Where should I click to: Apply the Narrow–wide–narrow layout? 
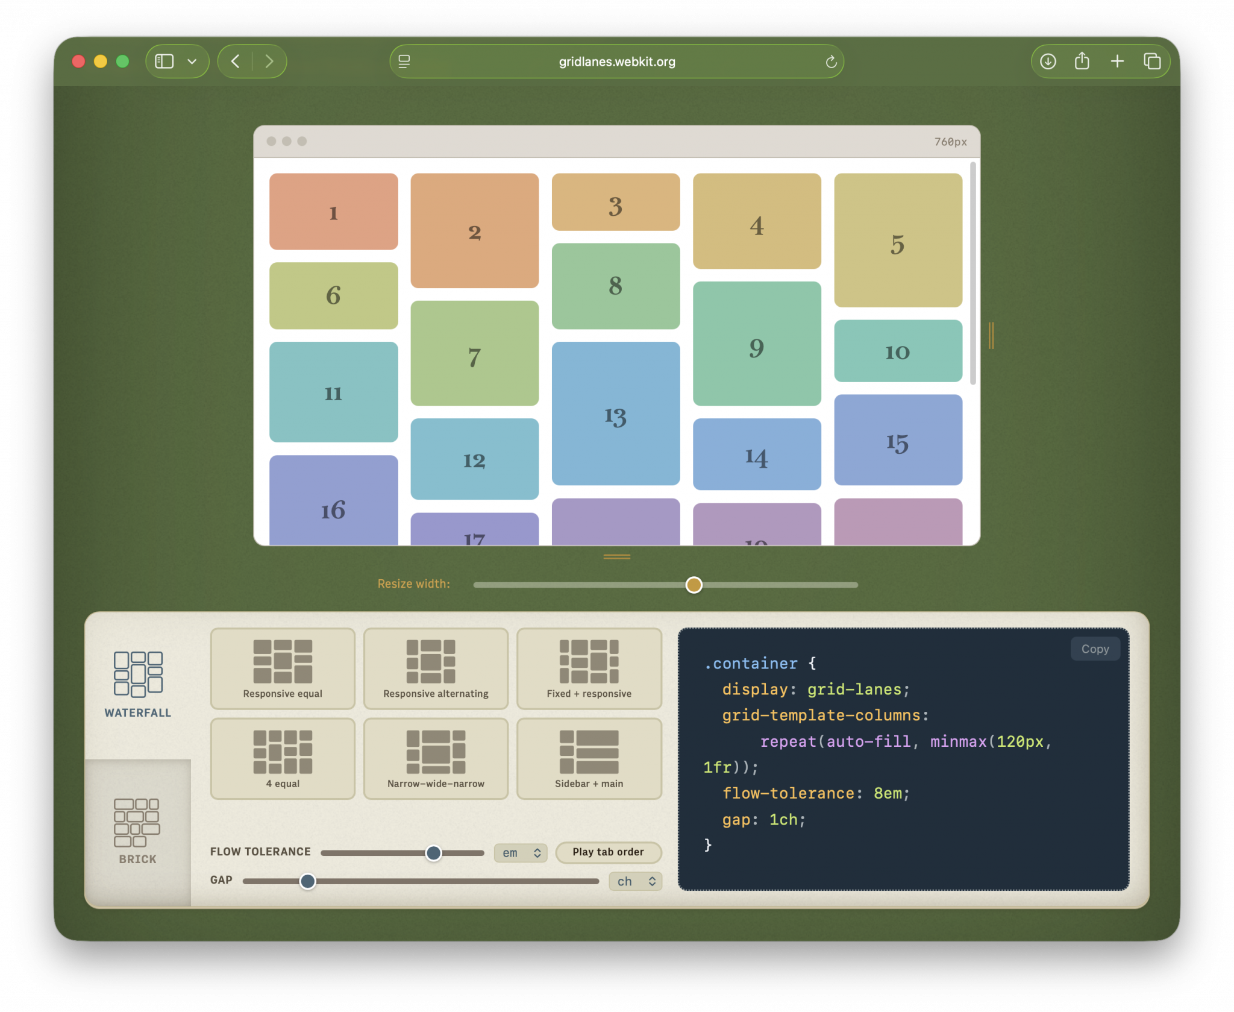pos(436,758)
